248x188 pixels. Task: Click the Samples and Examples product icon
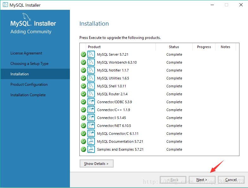[91, 149]
